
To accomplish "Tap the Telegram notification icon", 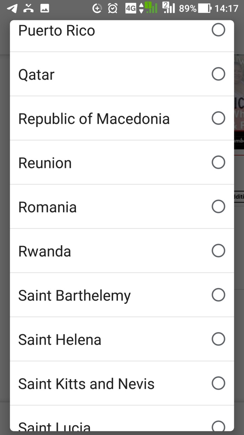I will click(12, 8).
